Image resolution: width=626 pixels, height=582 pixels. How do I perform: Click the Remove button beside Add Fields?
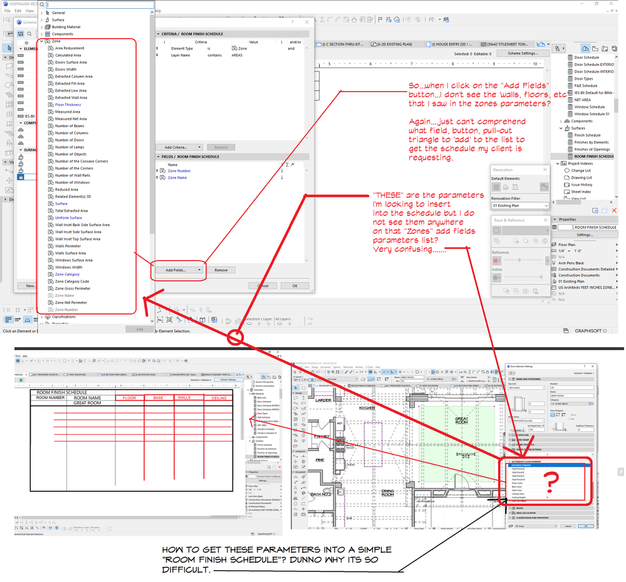pyautogui.click(x=221, y=270)
